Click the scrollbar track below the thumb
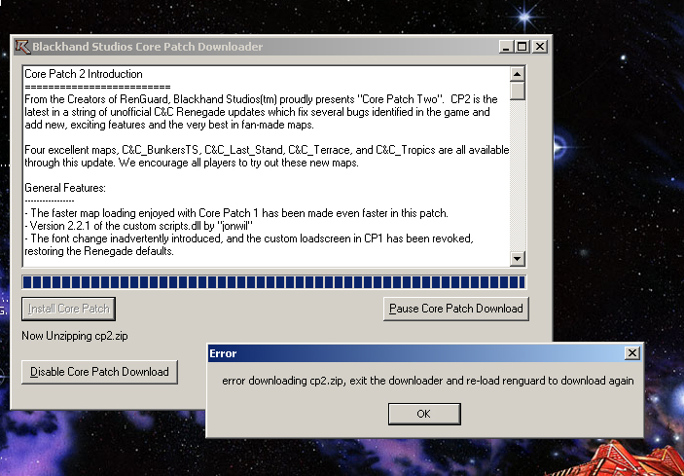 tap(518, 175)
